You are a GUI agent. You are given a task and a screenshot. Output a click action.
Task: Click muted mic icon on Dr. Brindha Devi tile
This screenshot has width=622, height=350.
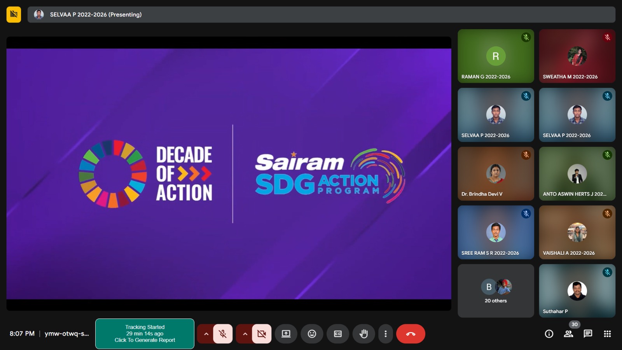point(526,155)
